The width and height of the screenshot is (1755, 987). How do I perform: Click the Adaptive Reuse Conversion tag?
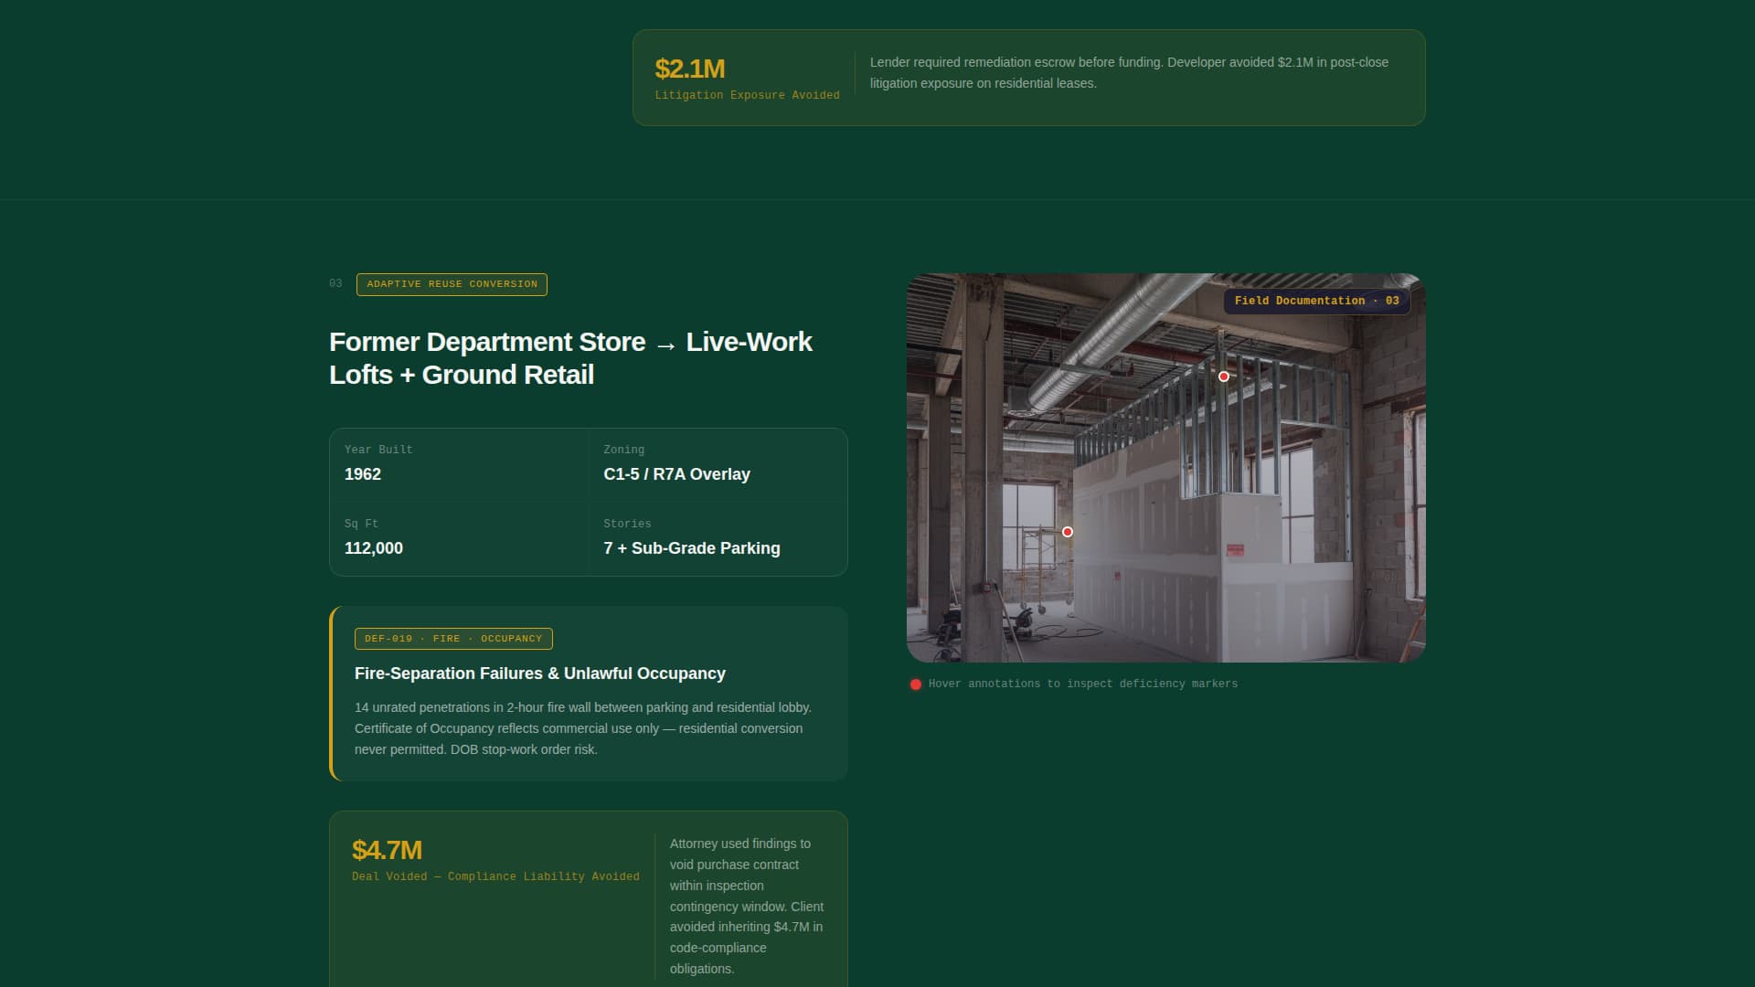point(452,284)
